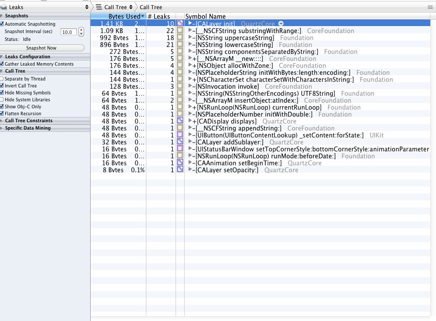Click QuartzCore icon for setBeginTime row

pyautogui.click(x=180, y=162)
